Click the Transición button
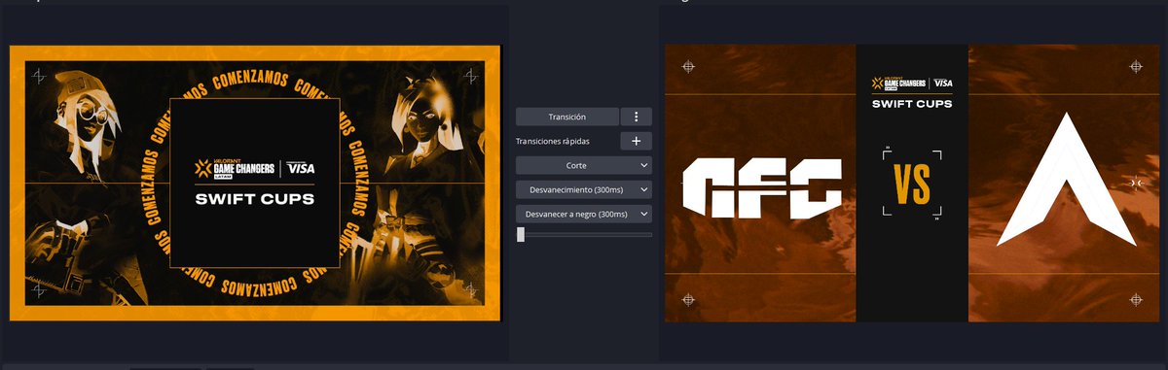Viewport: 1168px width, 370px height. coord(566,117)
